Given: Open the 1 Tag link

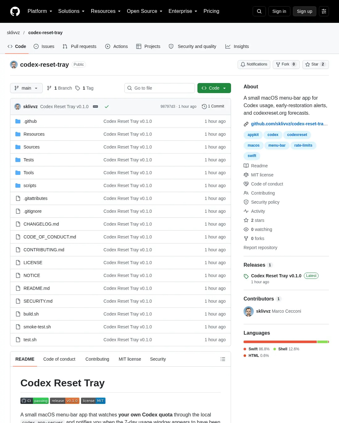Looking at the screenshot, I should 84,88.
